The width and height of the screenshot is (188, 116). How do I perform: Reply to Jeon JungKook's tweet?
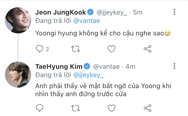coord(40,49)
